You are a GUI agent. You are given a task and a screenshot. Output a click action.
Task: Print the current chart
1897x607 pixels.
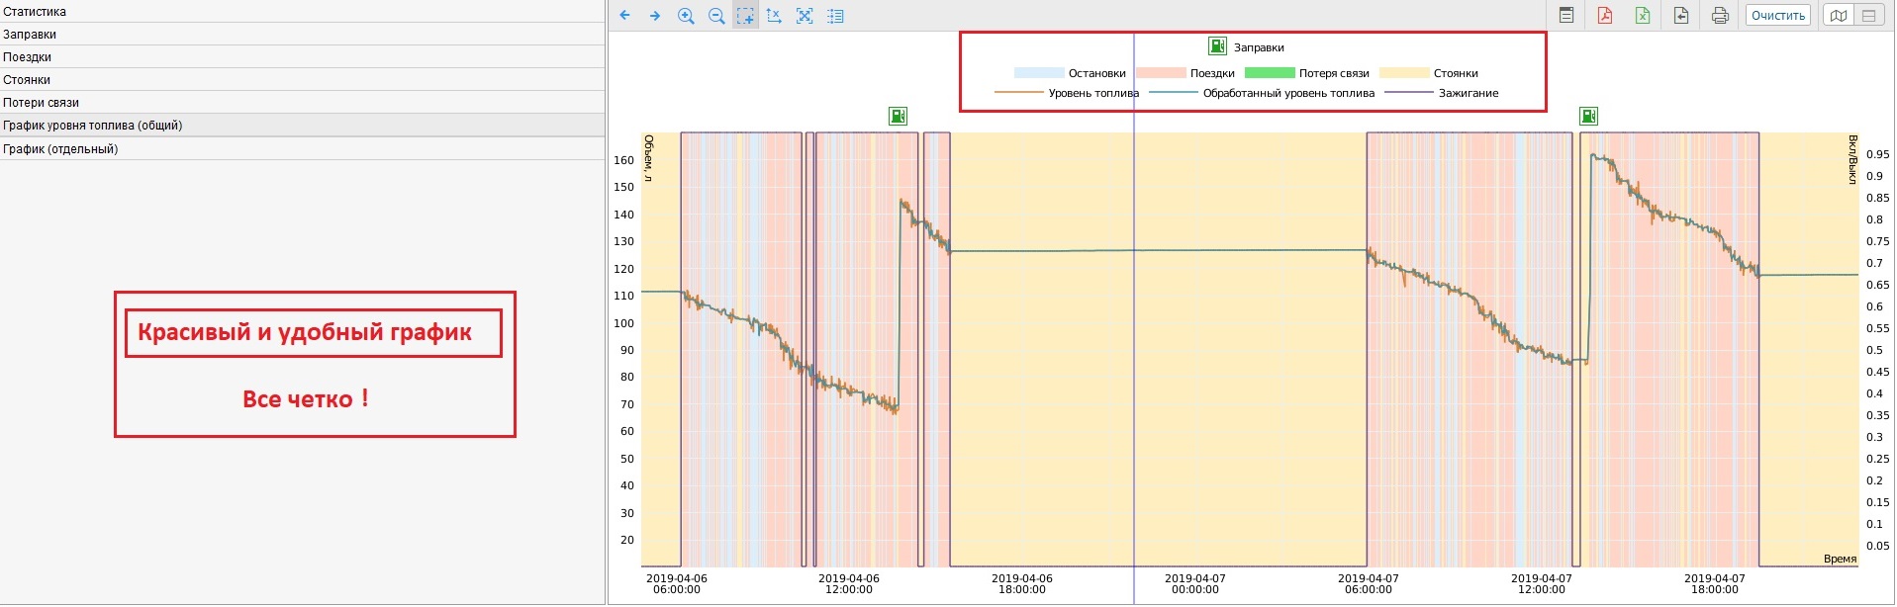pyautogui.click(x=1720, y=16)
